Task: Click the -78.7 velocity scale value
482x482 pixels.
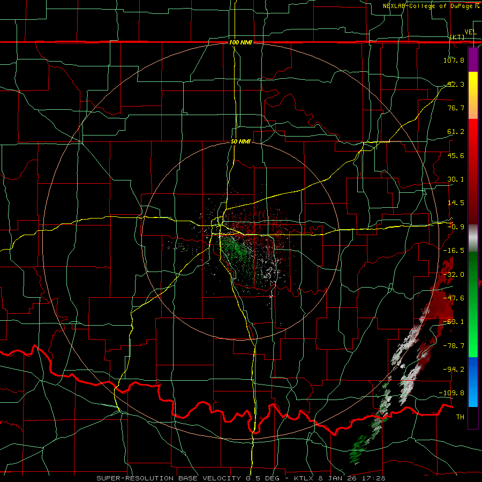Action: click(454, 346)
